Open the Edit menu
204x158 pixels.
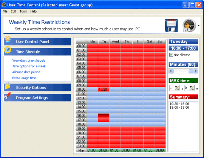[13, 11]
